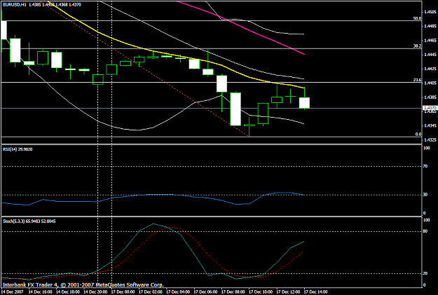This screenshot has height=295, width=438.
Task: Click the 1.4445 price axis label
Action: [430, 55]
